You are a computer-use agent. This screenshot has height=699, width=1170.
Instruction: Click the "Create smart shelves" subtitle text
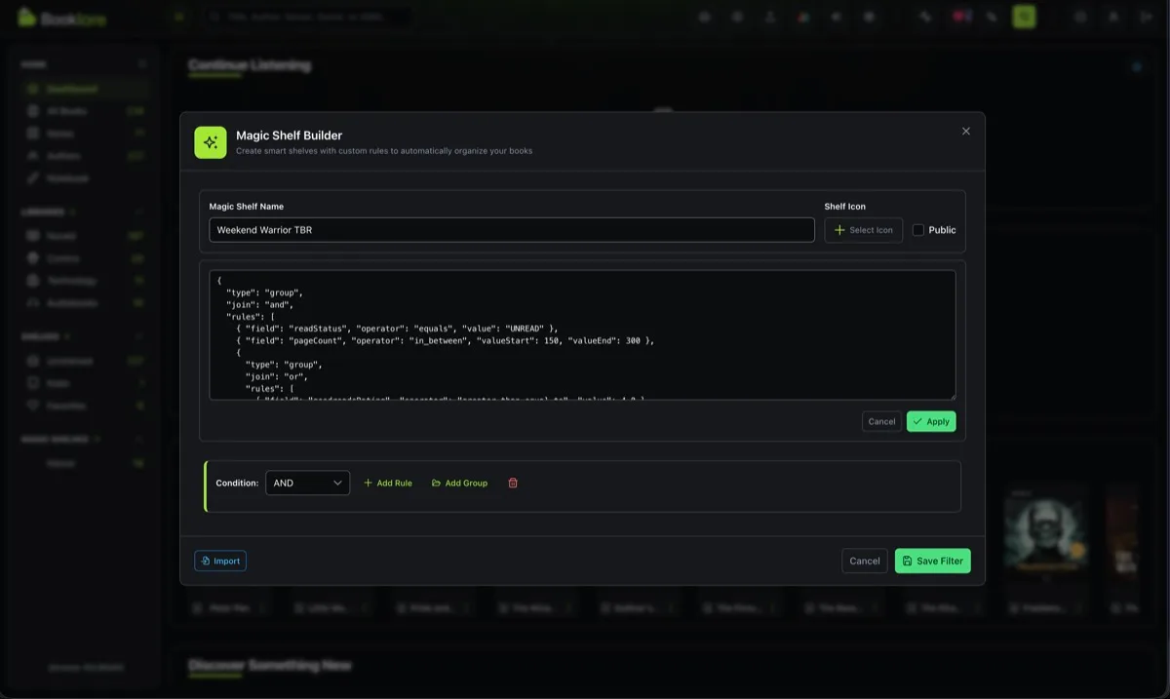(x=384, y=151)
